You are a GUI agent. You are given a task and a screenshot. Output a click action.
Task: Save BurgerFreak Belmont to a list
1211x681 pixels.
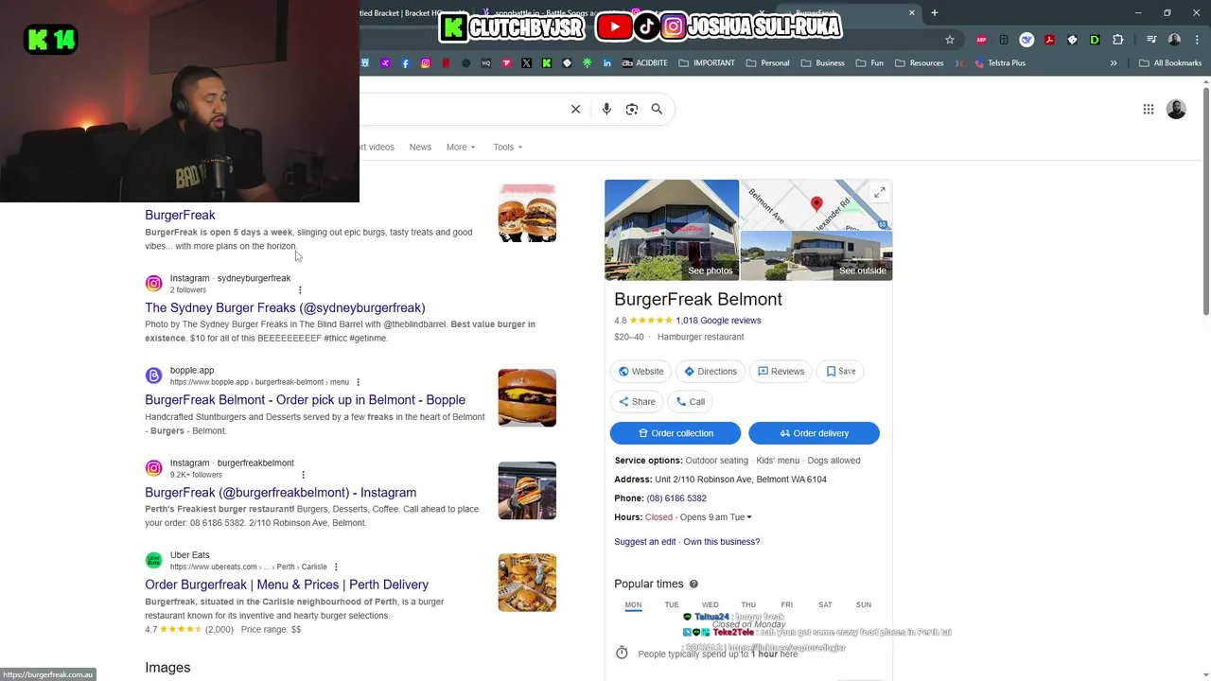(840, 372)
